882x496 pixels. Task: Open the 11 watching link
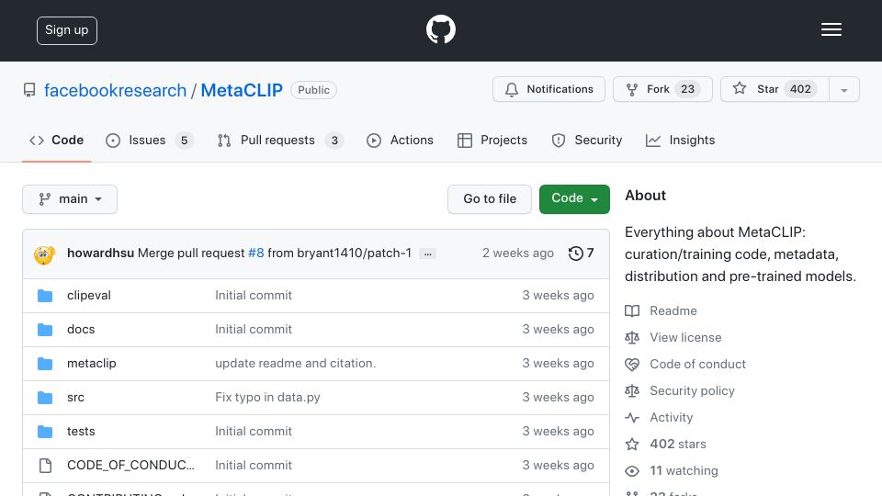click(684, 470)
